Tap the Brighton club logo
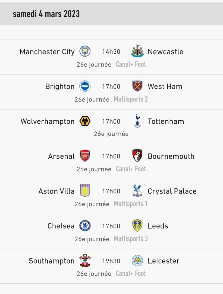223x294 pixels. (85, 86)
